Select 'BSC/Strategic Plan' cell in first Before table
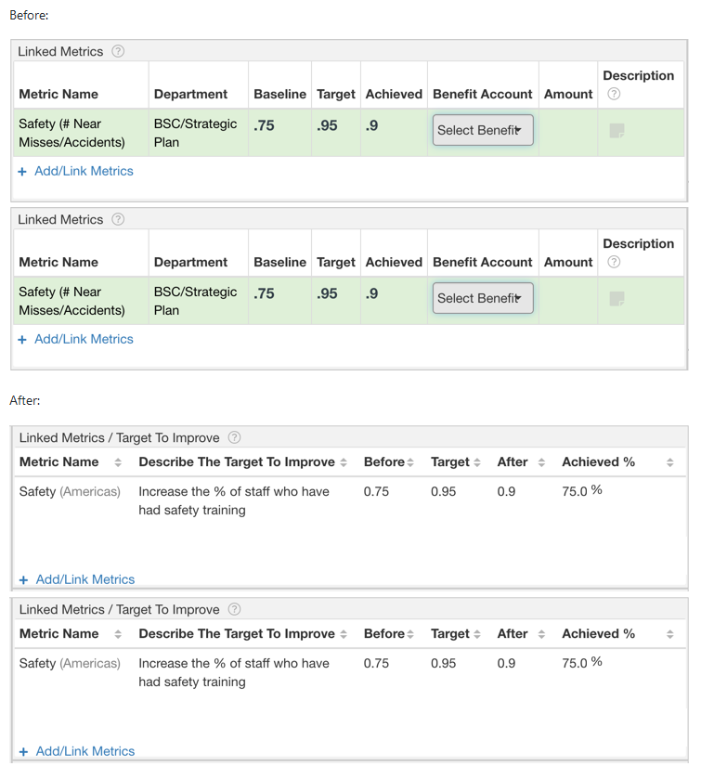Screen dimensions: 701x766 pos(199,133)
